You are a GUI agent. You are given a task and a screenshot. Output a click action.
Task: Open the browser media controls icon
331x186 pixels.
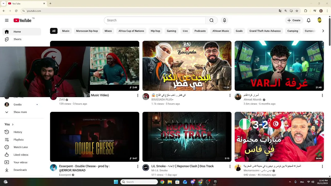pyautogui.click(x=315, y=11)
